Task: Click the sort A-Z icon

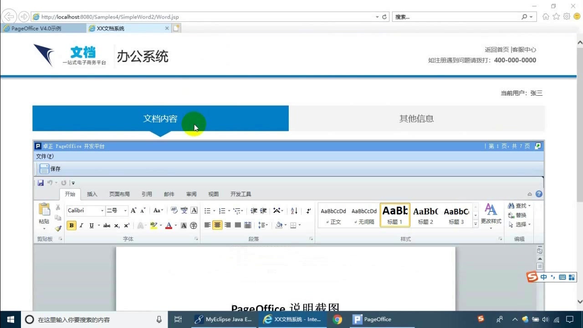Action: [x=294, y=210]
